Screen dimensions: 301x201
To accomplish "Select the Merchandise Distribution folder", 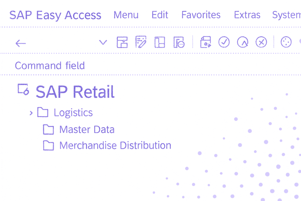I will (115, 145).
